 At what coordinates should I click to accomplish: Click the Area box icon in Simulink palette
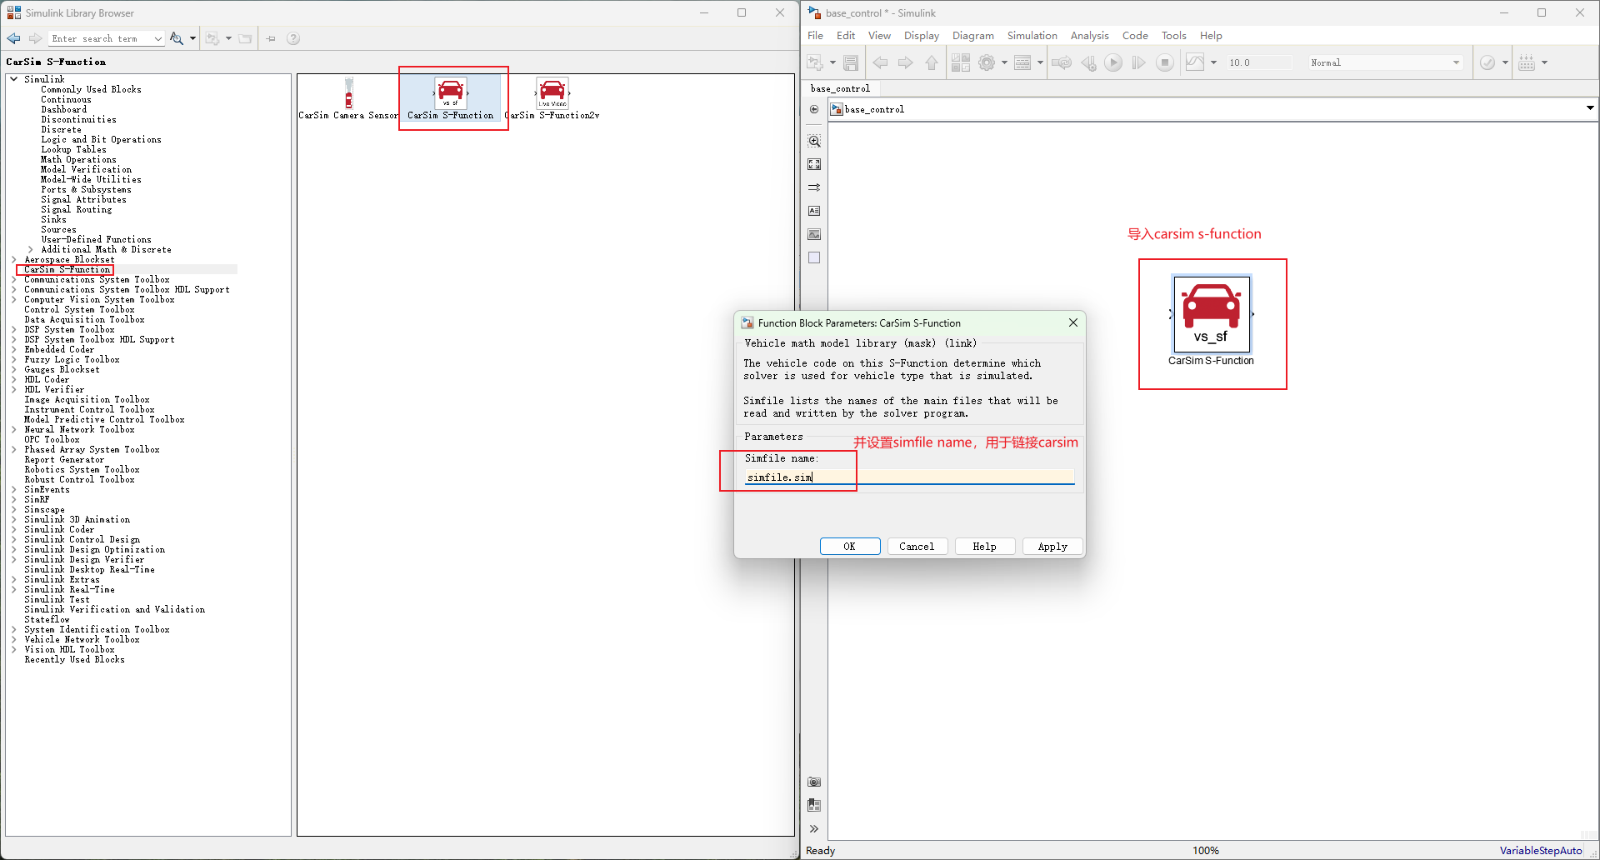814,257
